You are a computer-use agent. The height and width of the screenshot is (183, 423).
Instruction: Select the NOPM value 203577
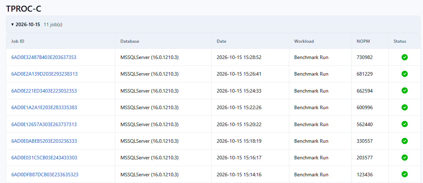pyautogui.click(x=365, y=158)
